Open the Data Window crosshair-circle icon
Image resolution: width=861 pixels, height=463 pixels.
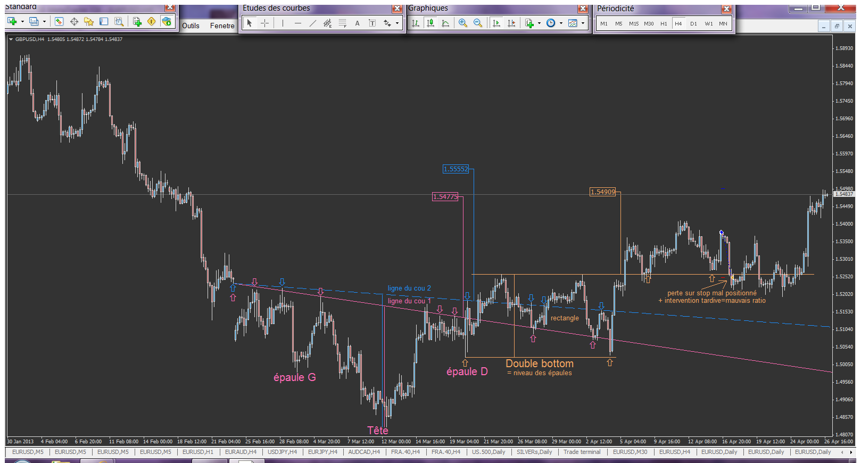tap(74, 21)
